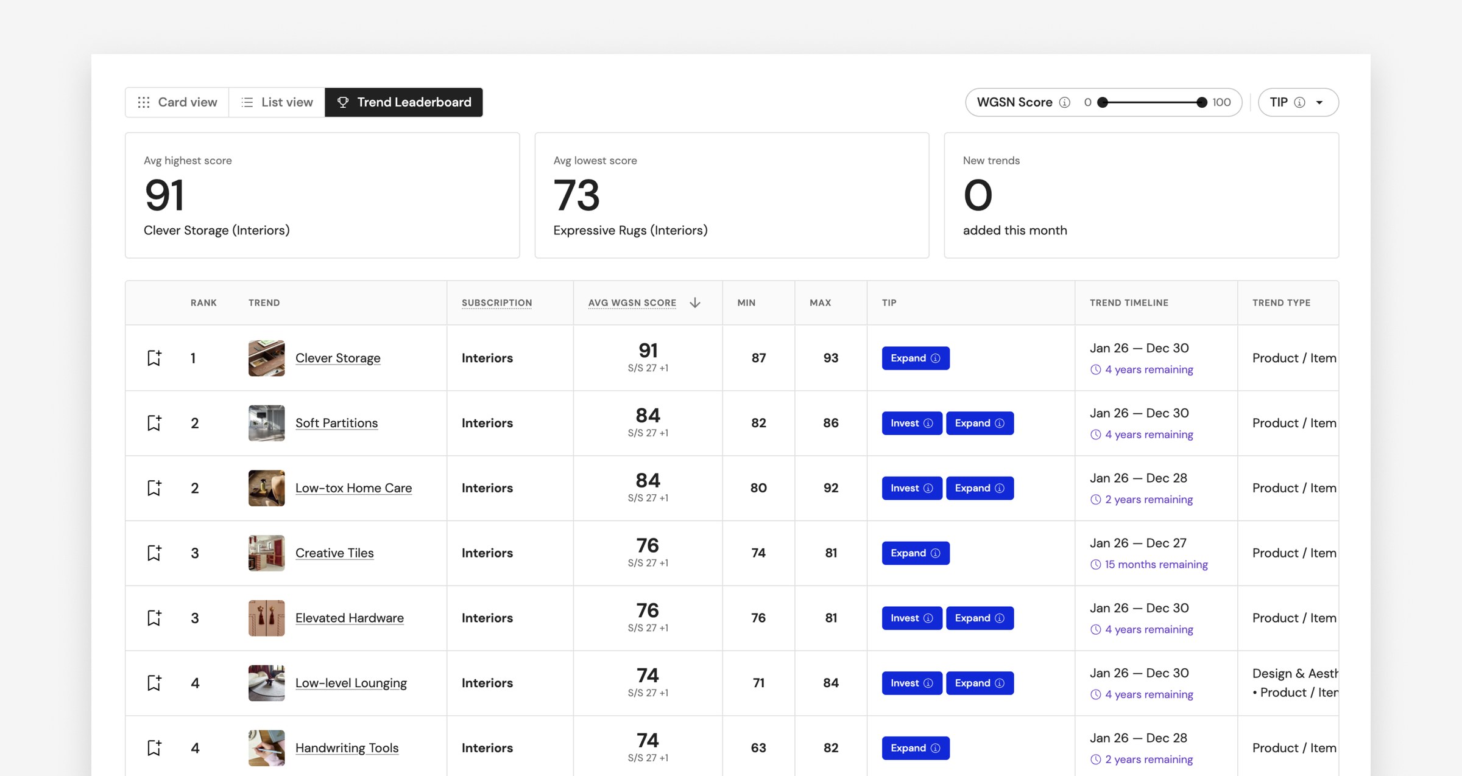Click Invest tag for Soft Partitions
Image resolution: width=1462 pixels, height=776 pixels.
[912, 423]
